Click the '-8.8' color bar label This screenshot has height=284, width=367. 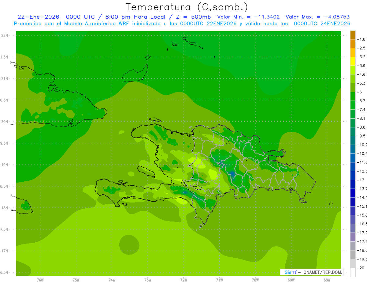pos(361,127)
